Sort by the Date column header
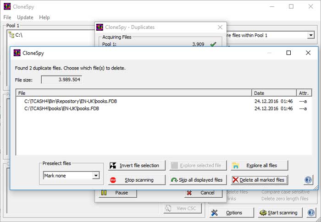This screenshot has height=222, width=321. click(x=274, y=93)
